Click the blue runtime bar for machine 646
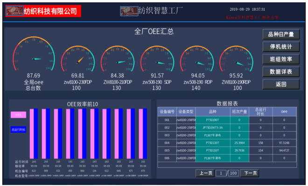The height and width of the screenshot is (186, 308). pyautogui.click(x=121, y=134)
